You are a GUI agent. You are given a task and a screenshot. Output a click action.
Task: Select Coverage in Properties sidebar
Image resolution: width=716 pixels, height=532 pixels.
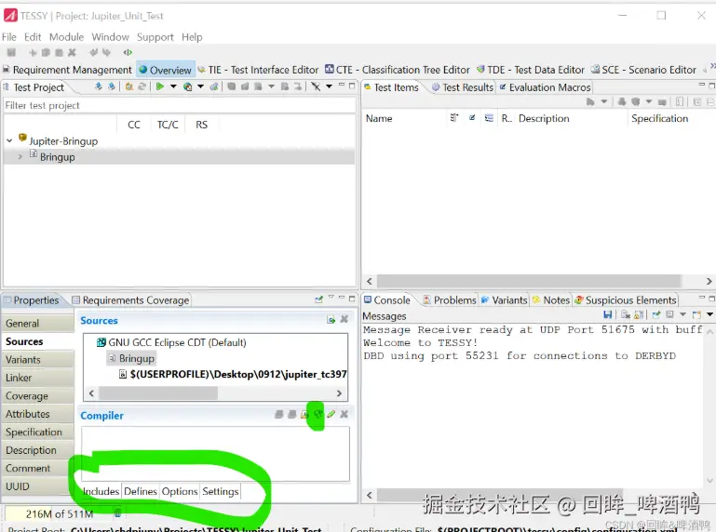click(x=38, y=396)
